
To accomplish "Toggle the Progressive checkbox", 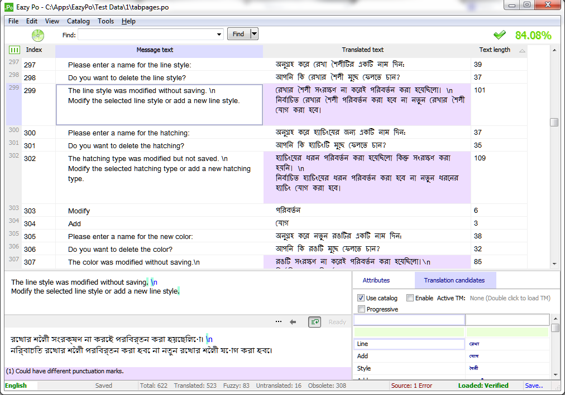I will coord(361,309).
